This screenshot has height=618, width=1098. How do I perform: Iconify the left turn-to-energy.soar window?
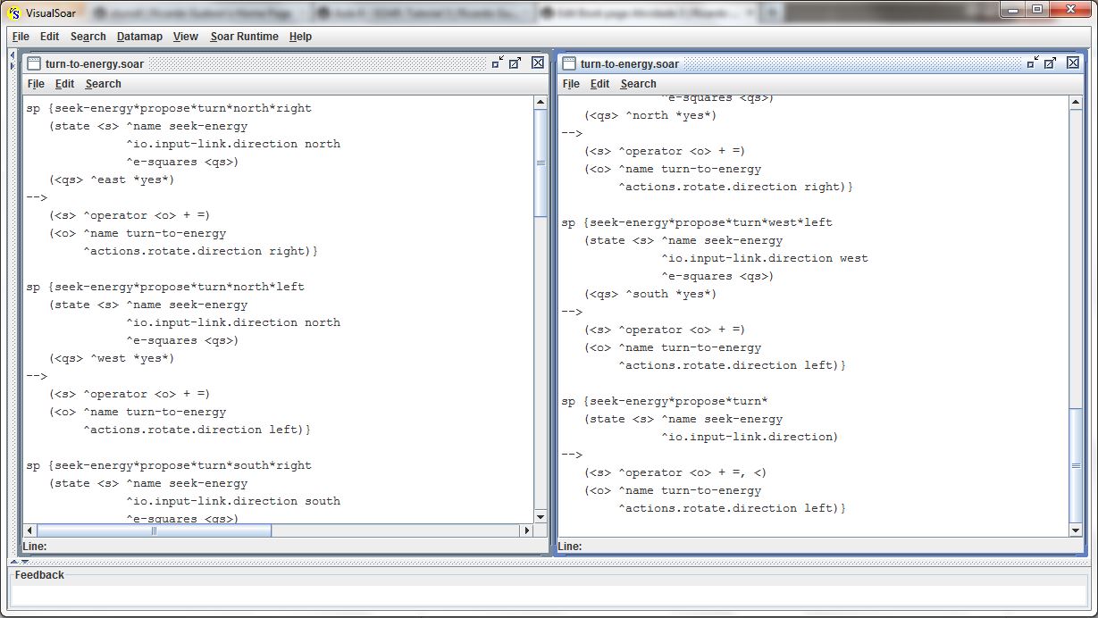[497, 63]
